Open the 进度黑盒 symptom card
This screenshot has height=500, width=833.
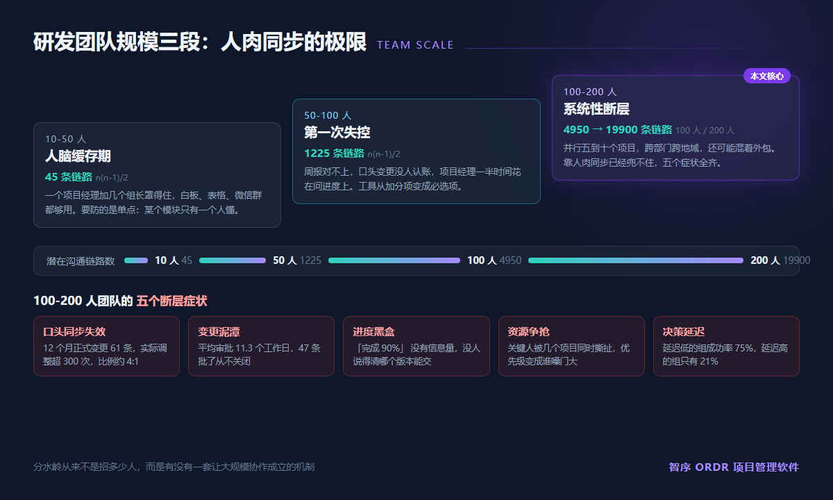(416, 346)
